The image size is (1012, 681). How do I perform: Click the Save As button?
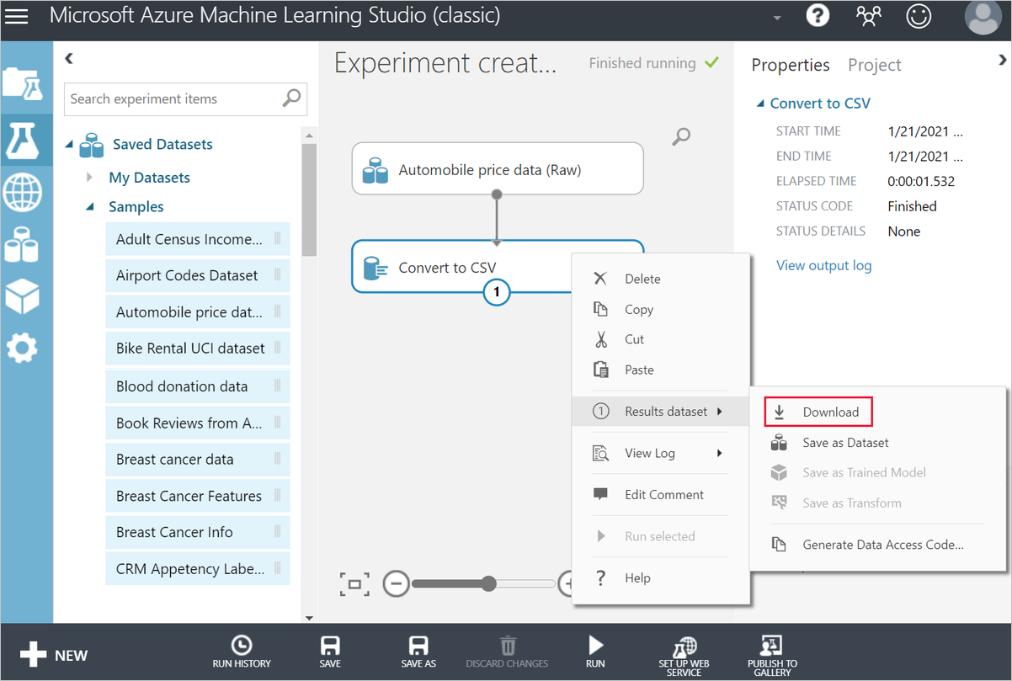click(418, 652)
